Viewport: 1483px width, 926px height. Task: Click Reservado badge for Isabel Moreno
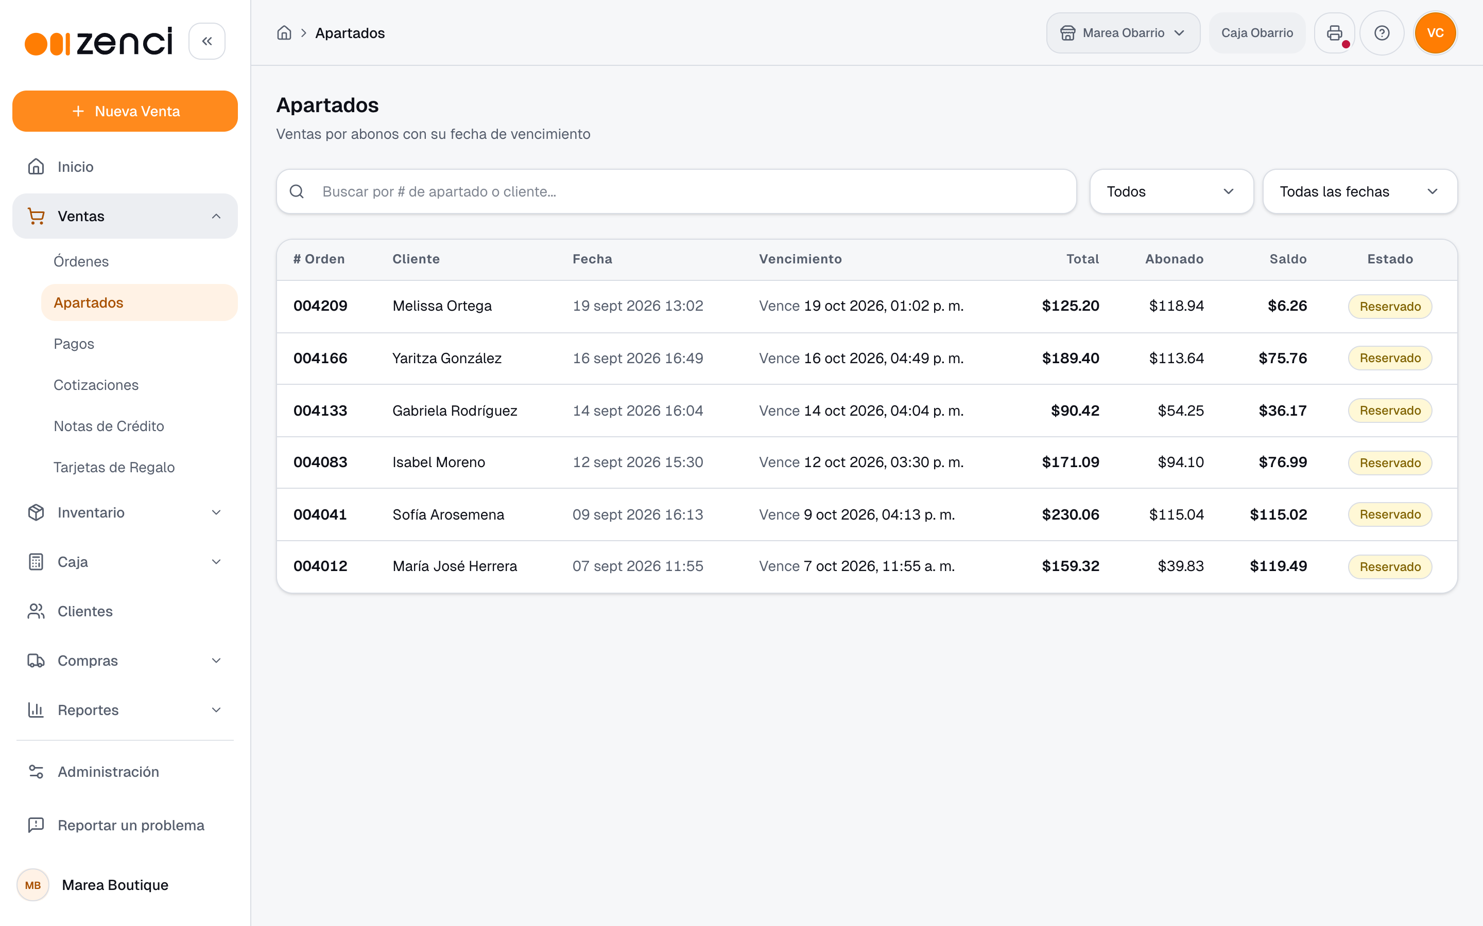(1390, 463)
